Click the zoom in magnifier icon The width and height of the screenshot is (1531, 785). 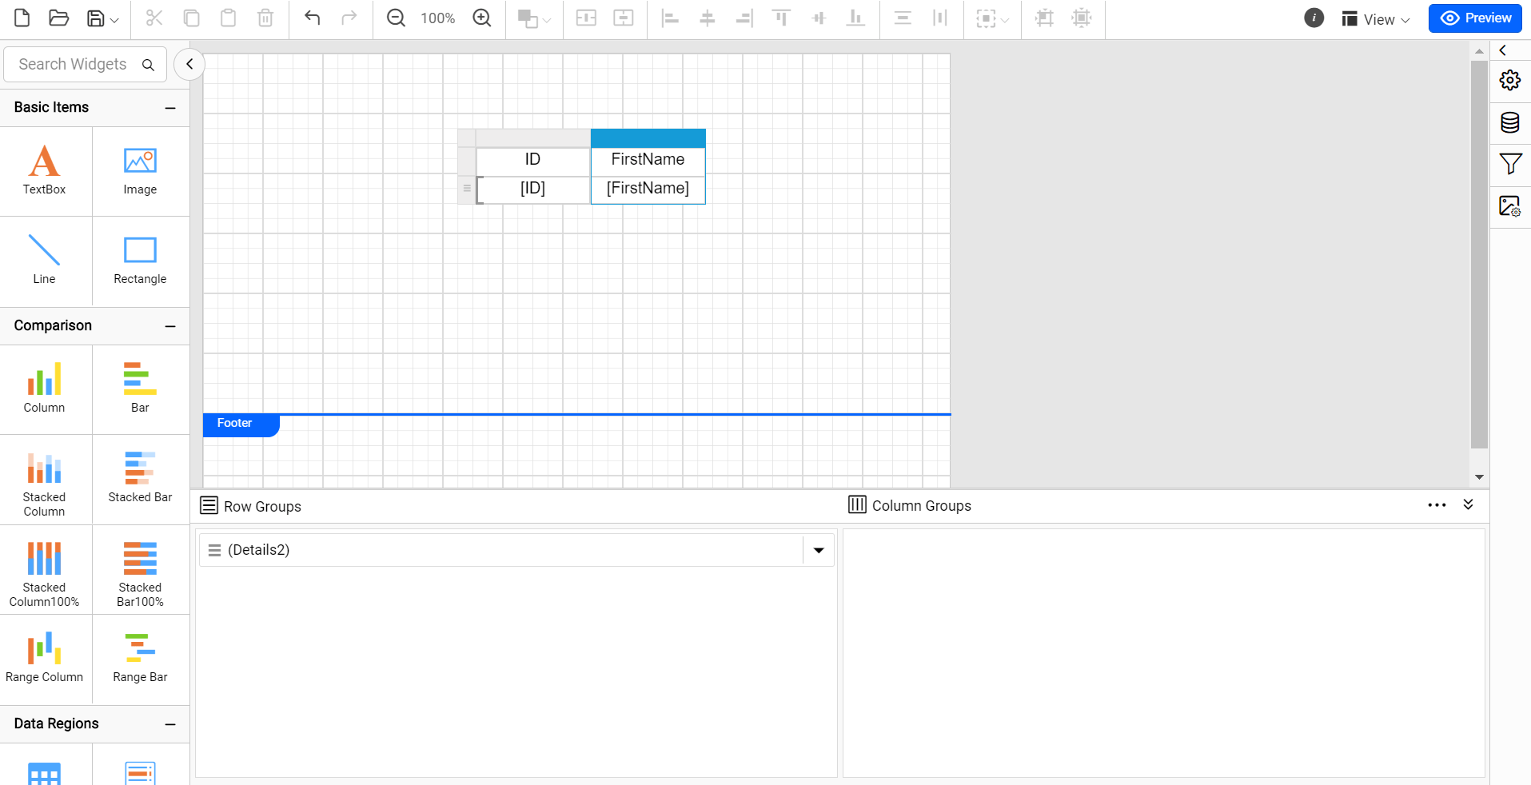point(481,17)
